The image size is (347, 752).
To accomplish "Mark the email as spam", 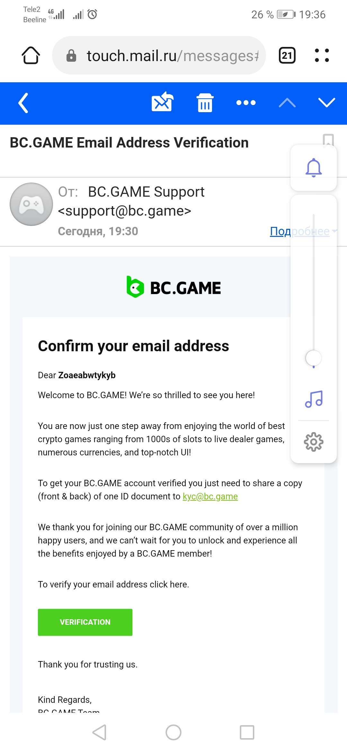I will 162,103.
